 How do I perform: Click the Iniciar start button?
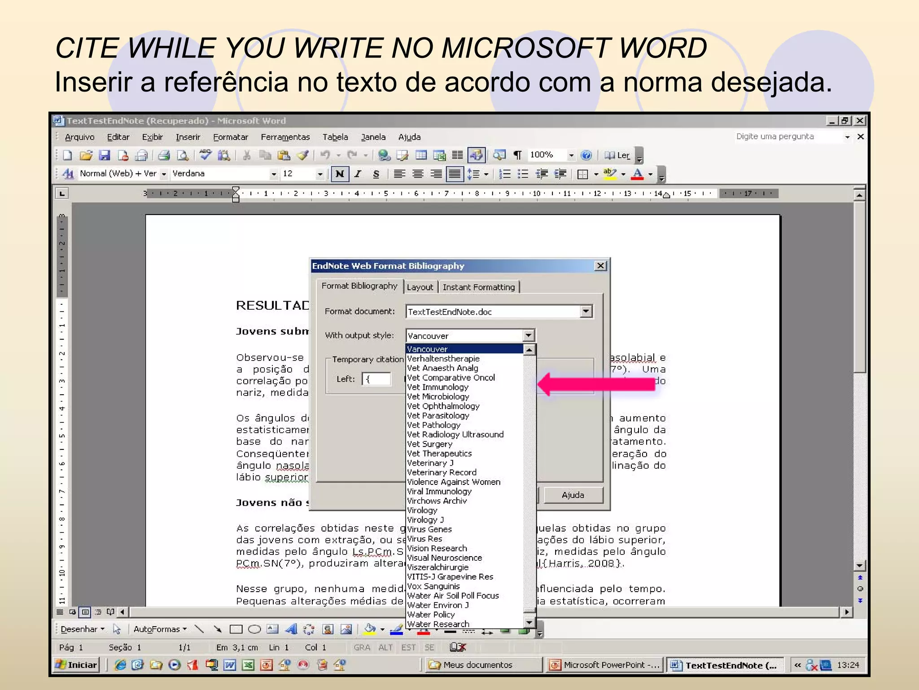coord(76,665)
